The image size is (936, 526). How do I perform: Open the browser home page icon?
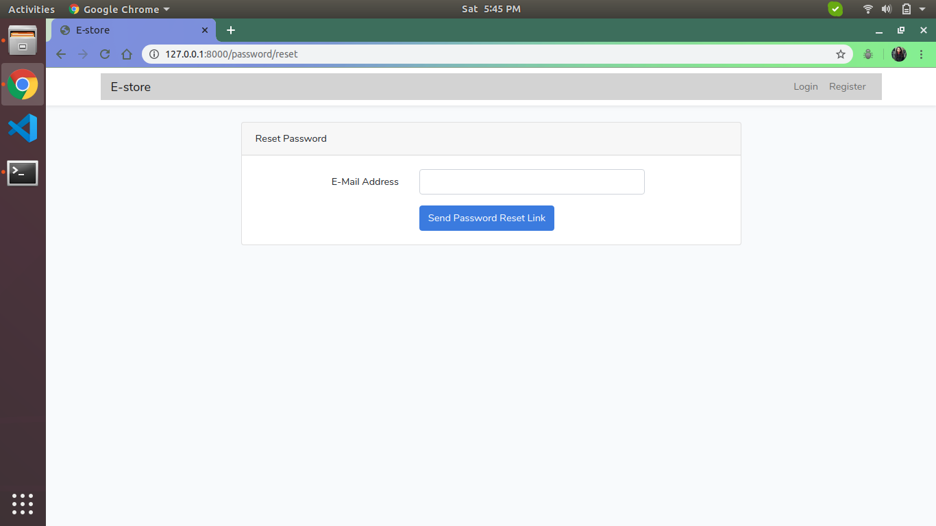127,54
